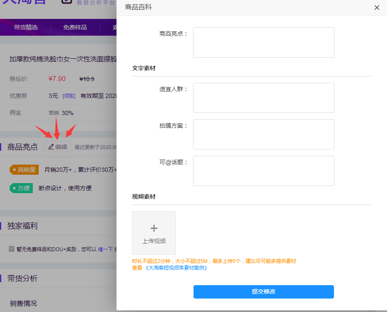Click the product title 加厚款纯棉洗脸巾
Image resolution: width=387 pixels, height=312 pixels.
63,59
